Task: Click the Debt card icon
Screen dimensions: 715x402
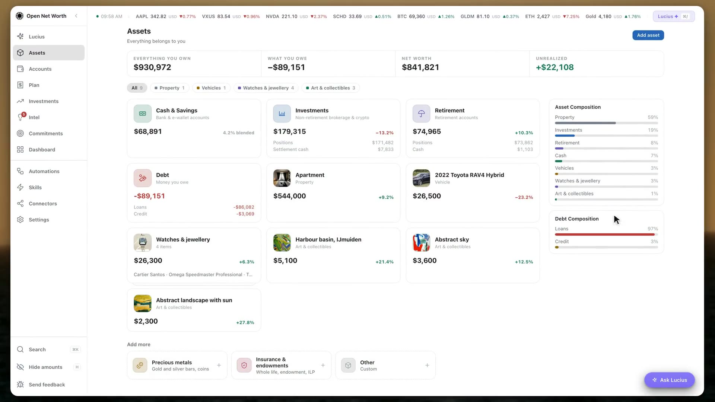Action: tap(143, 178)
